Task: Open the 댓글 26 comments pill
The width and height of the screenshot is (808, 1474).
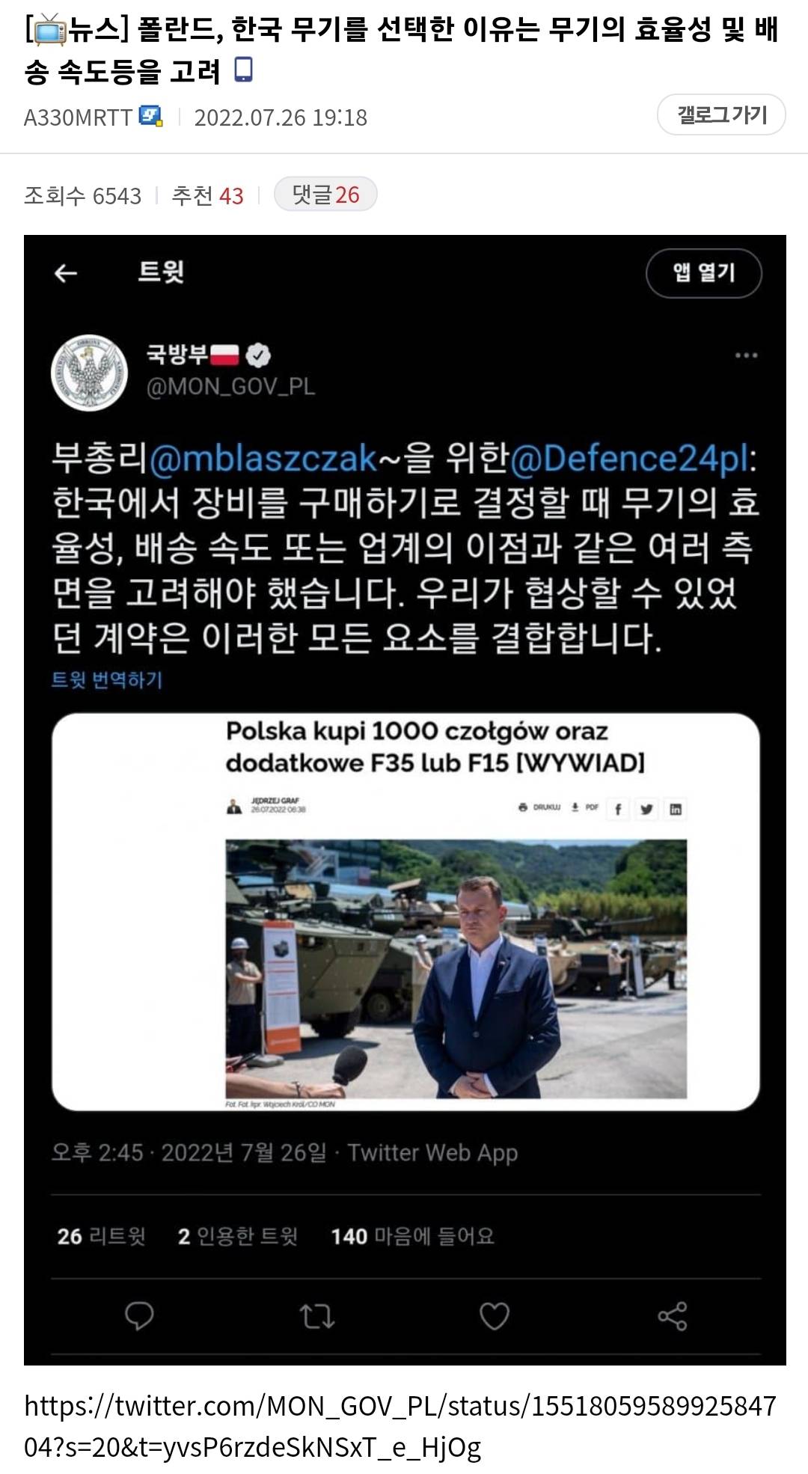Action: click(325, 195)
